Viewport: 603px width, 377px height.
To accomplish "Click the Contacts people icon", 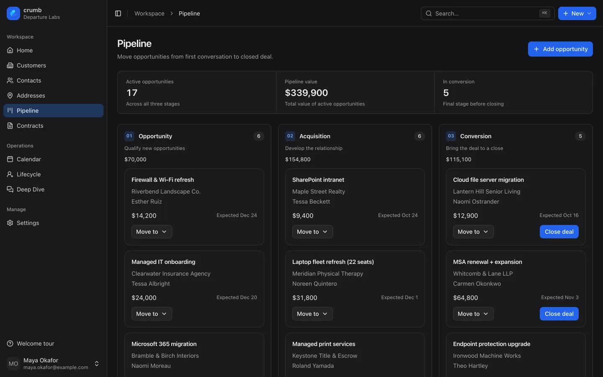I will click(10, 80).
